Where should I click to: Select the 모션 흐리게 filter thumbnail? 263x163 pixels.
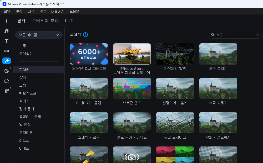[218, 54]
